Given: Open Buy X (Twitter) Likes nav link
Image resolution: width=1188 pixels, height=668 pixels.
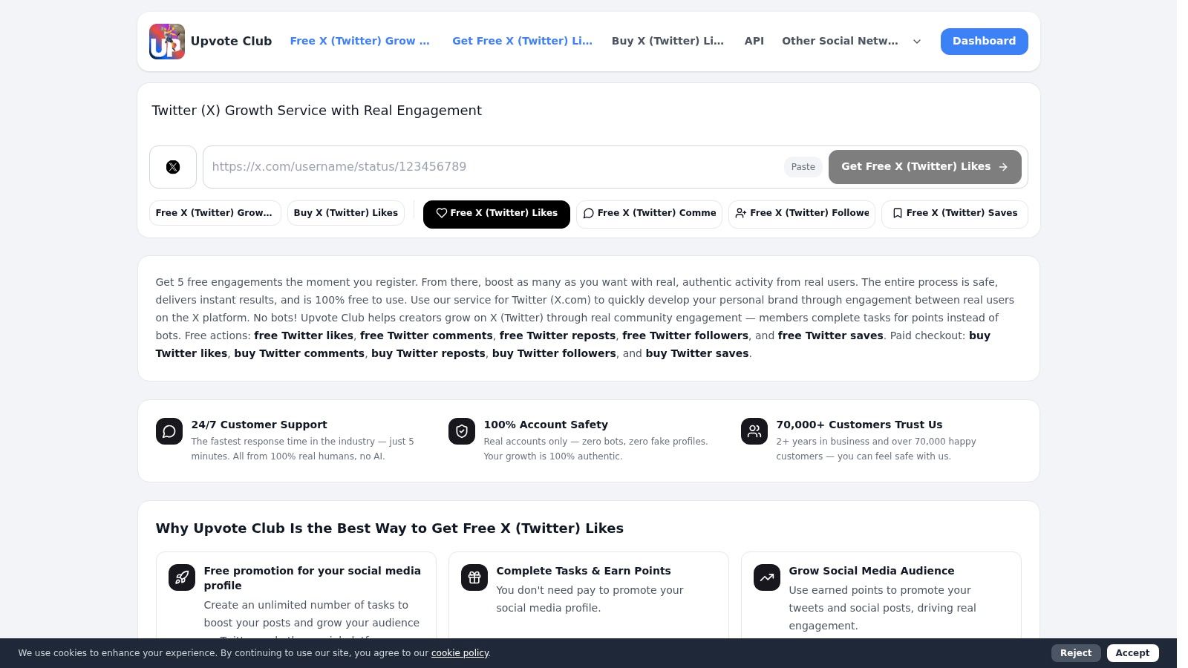Looking at the screenshot, I should [668, 42].
